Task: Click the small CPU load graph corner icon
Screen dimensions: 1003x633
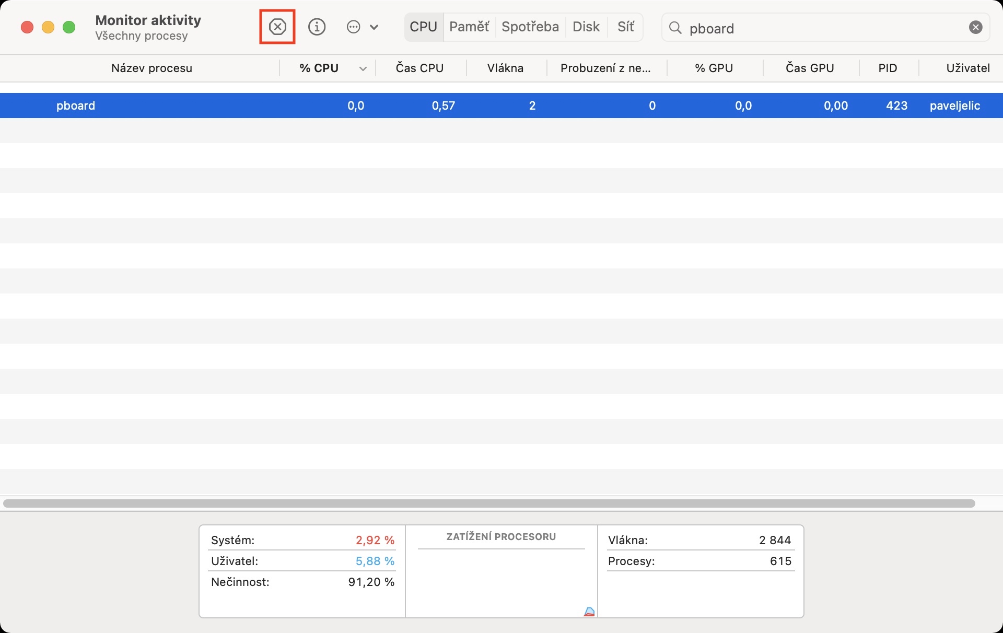Action: (589, 612)
